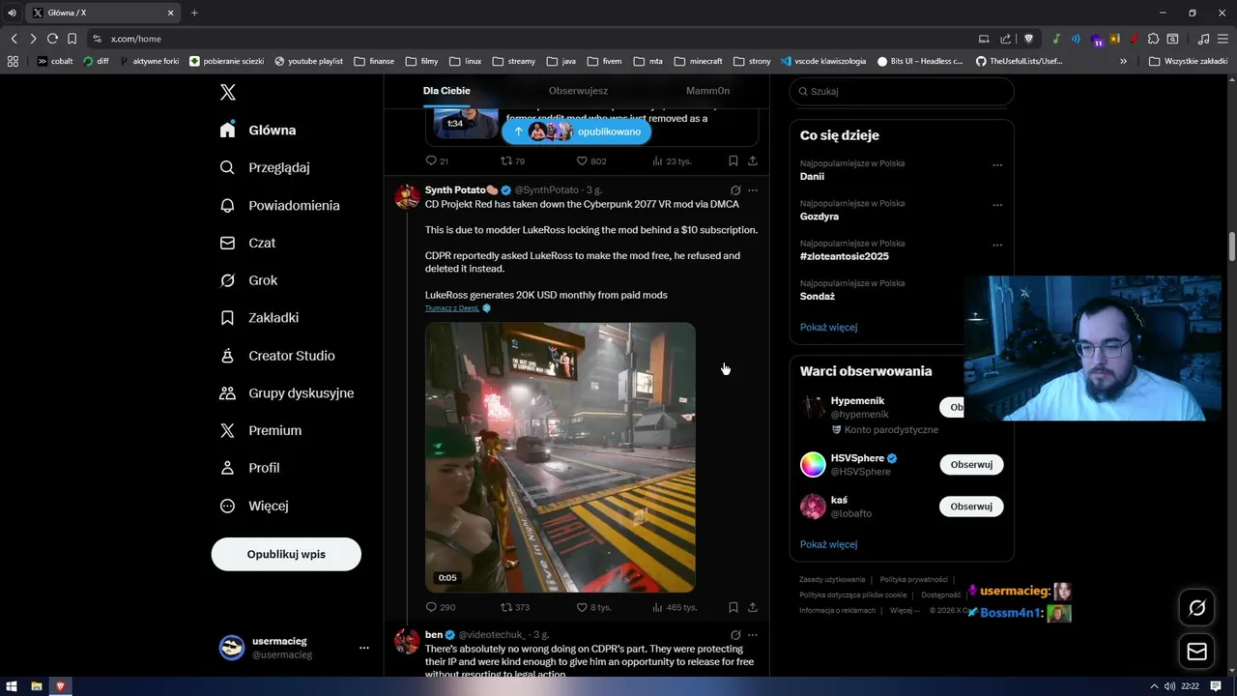Bookmark the top post with 802 likes
The width and height of the screenshot is (1237, 696).
(x=733, y=160)
